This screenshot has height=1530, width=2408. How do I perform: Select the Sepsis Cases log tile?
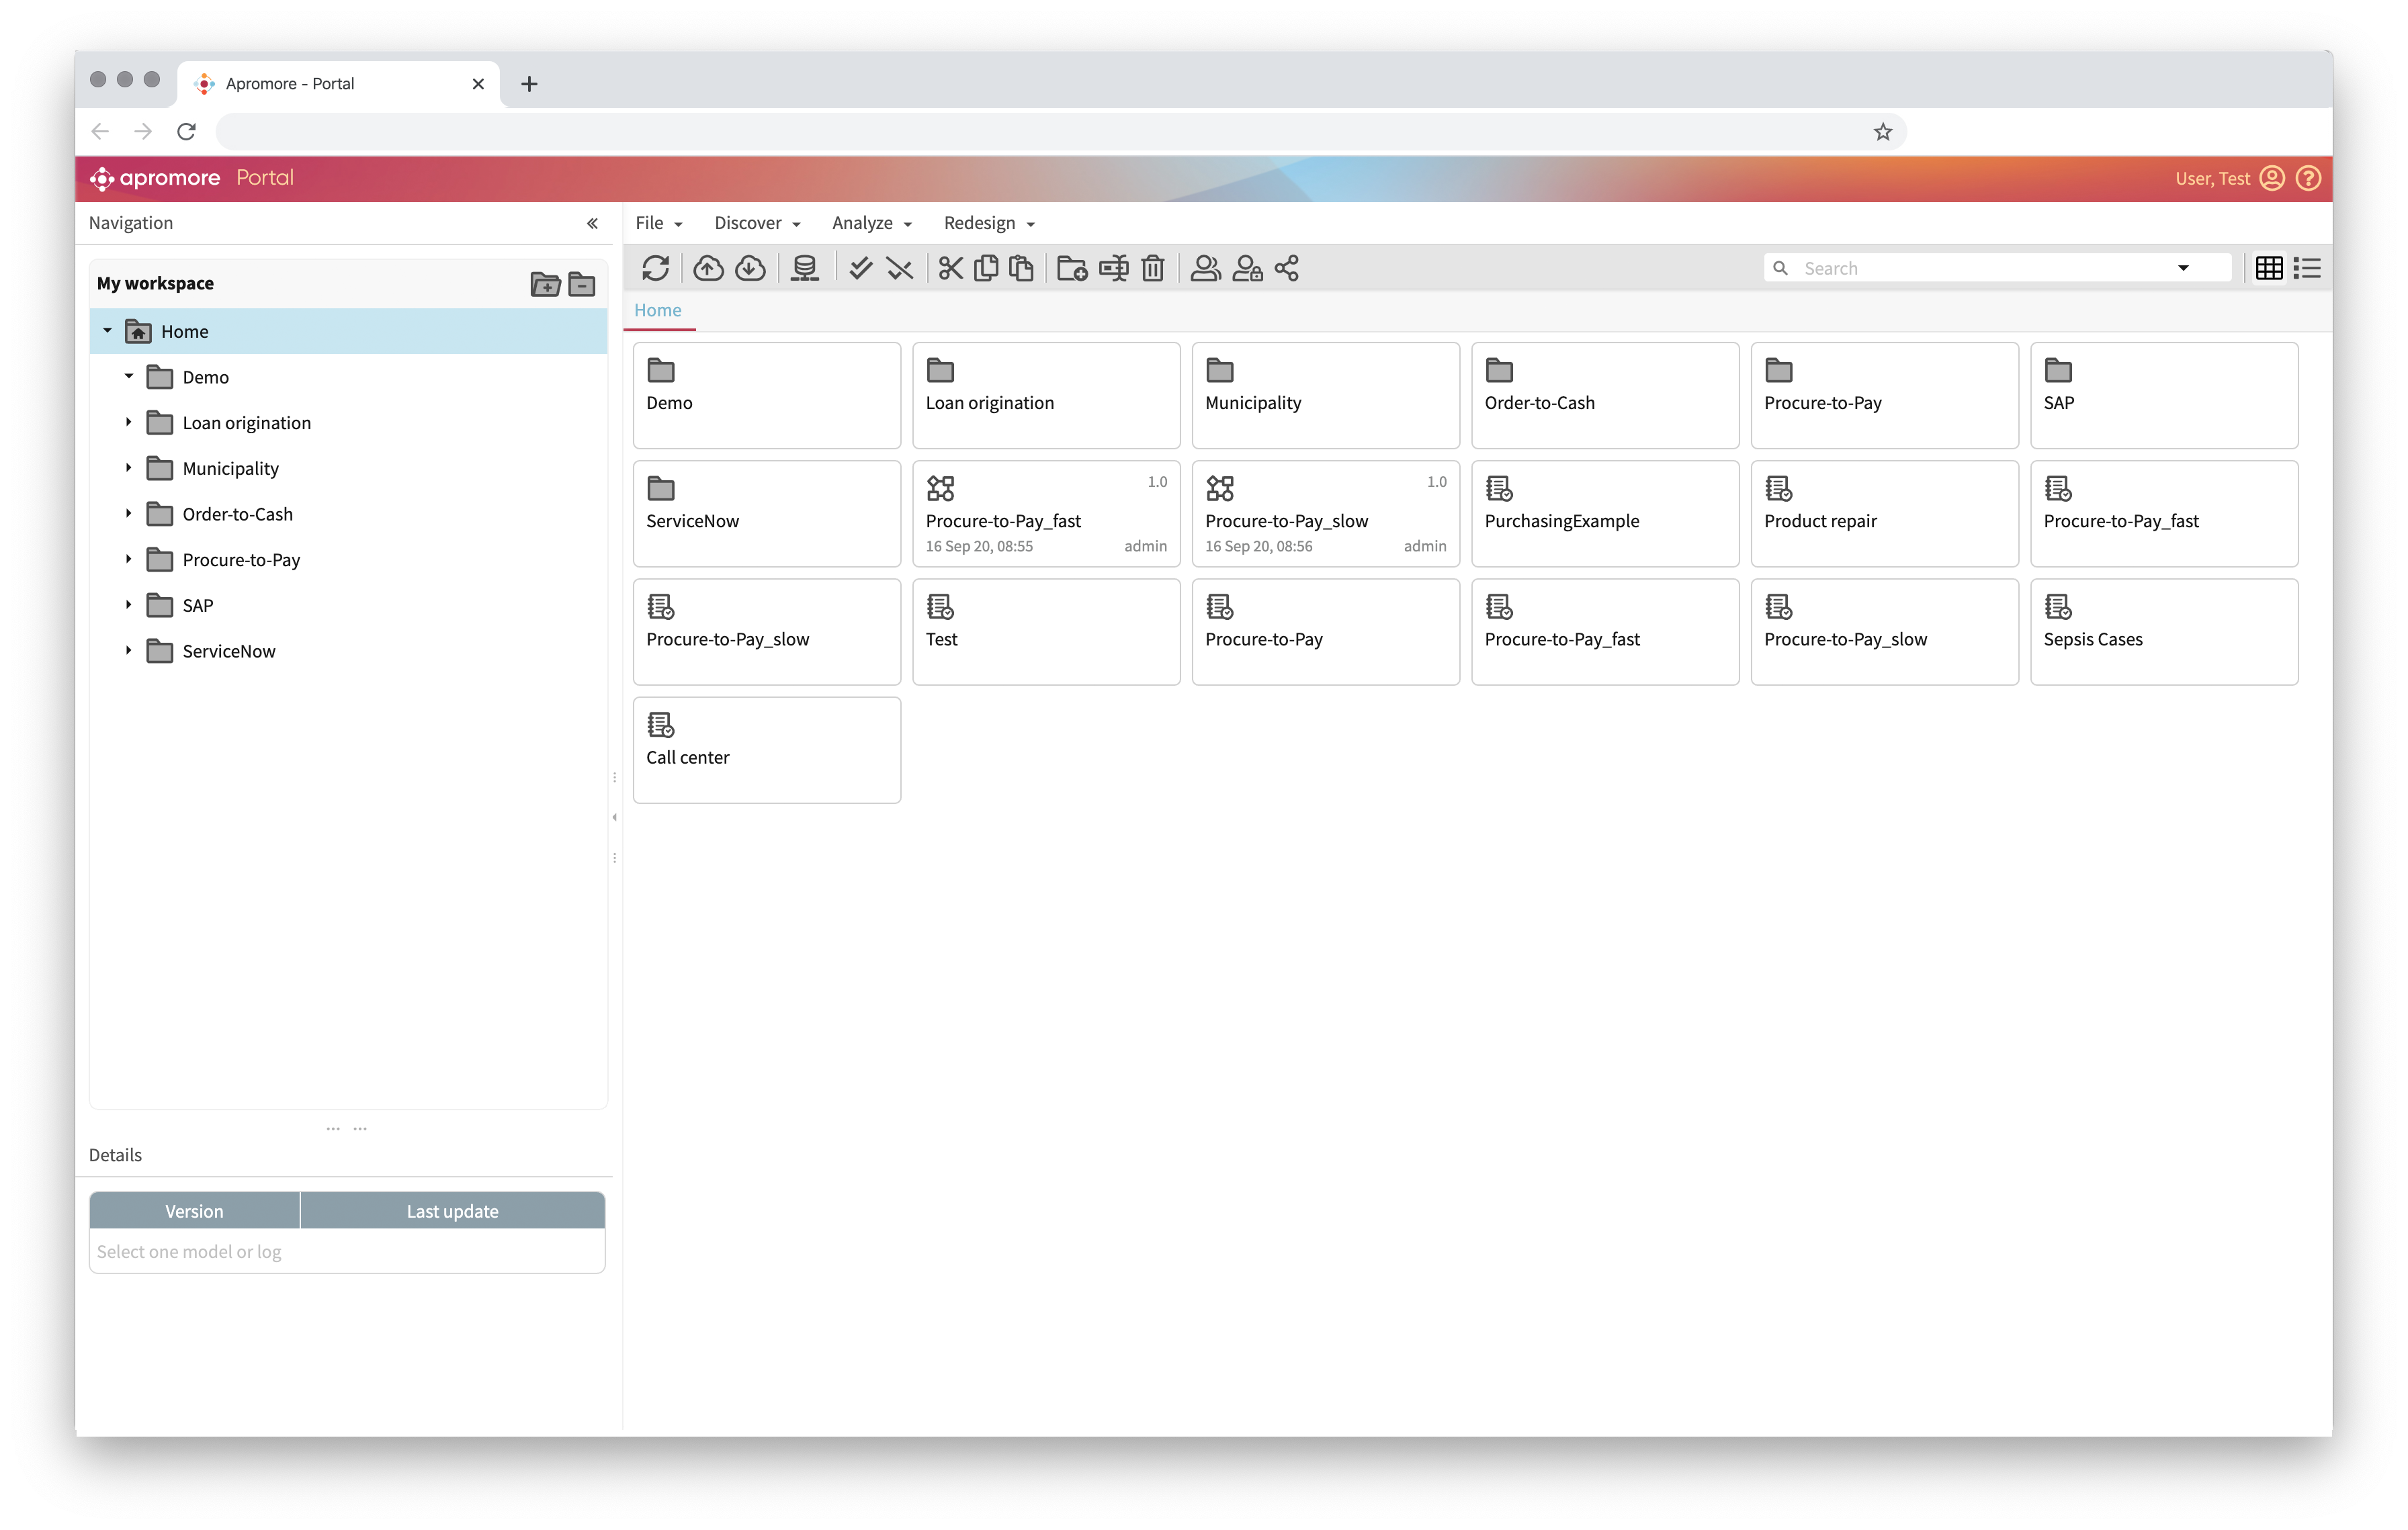click(2164, 631)
